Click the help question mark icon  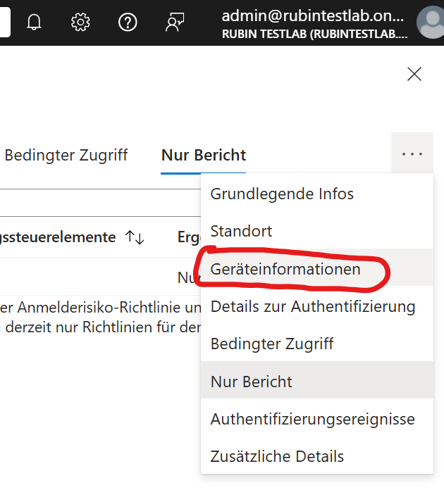(x=128, y=23)
